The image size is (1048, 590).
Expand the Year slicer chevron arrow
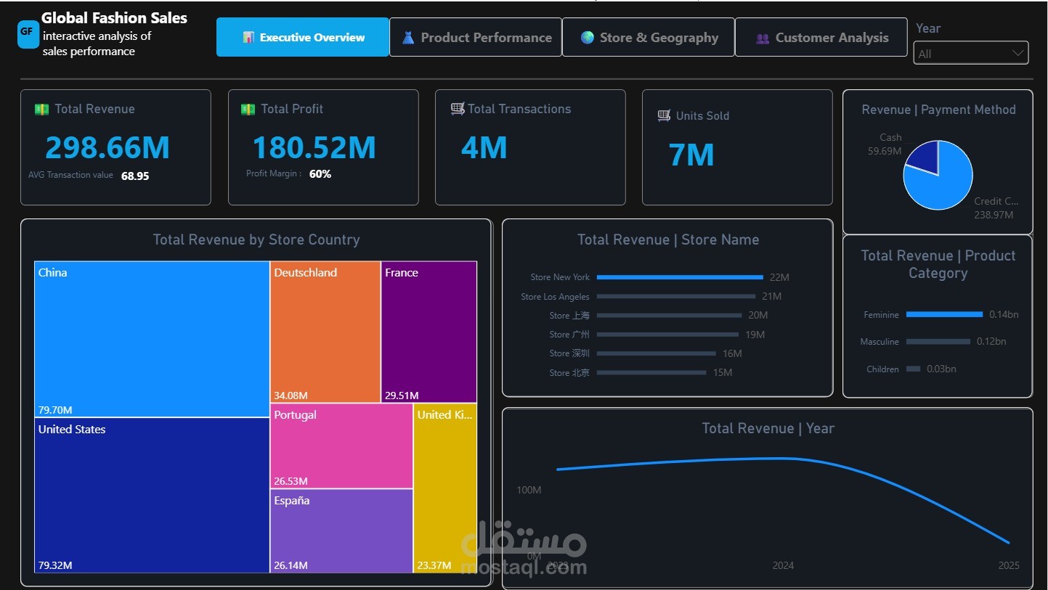[1018, 53]
